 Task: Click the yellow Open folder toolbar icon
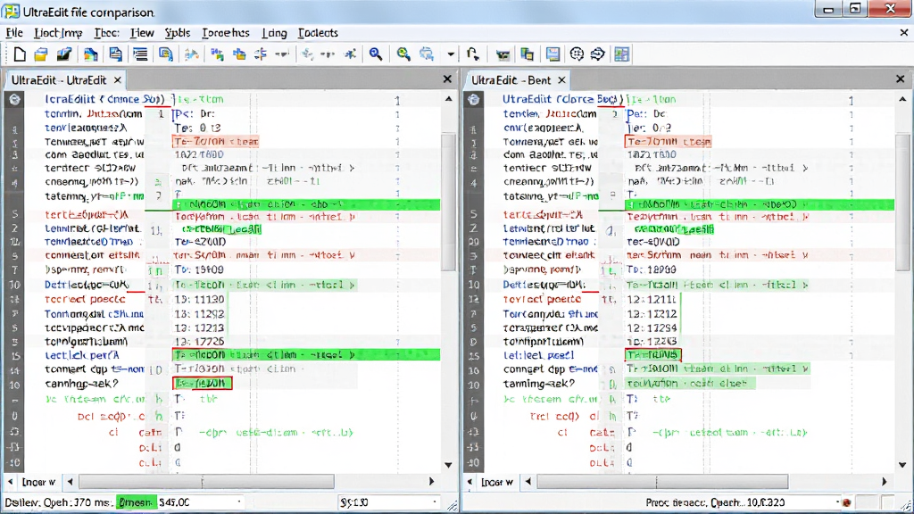[x=41, y=54]
